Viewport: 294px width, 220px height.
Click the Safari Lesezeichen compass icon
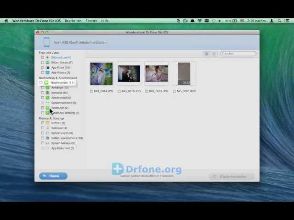point(48,138)
